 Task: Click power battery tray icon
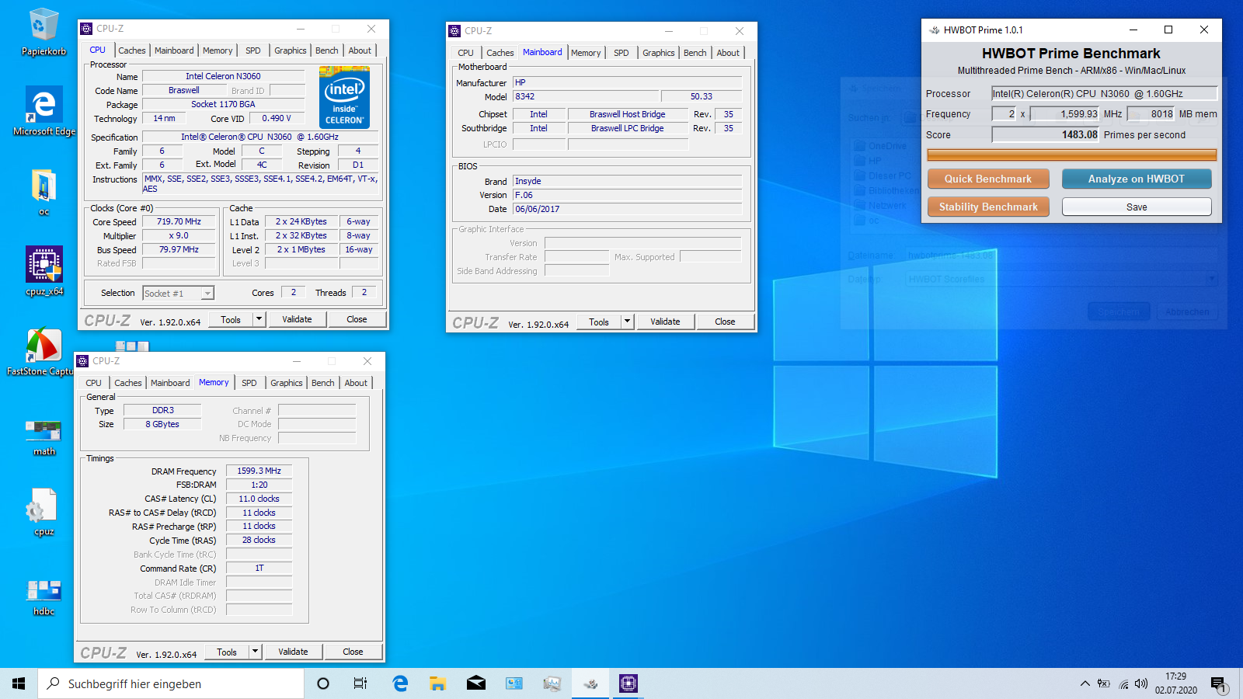click(x=1104, y=683)
